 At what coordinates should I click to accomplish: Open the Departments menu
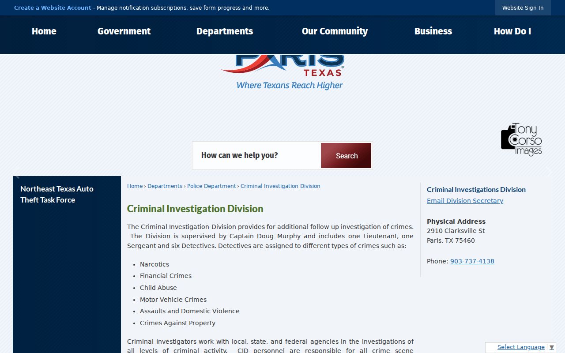225,31
